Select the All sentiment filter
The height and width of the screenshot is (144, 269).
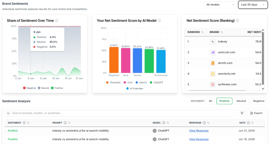tap(211, 101)
